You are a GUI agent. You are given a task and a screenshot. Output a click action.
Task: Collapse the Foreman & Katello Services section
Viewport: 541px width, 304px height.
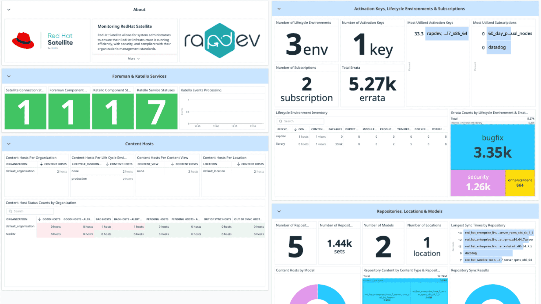9,76
